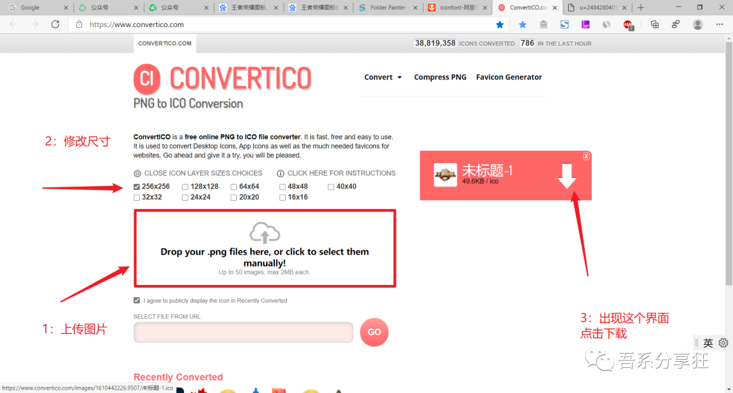Open the Adblock Plus ABP extension icon
This screenshot has height=393, width=733.
[628, 25]
